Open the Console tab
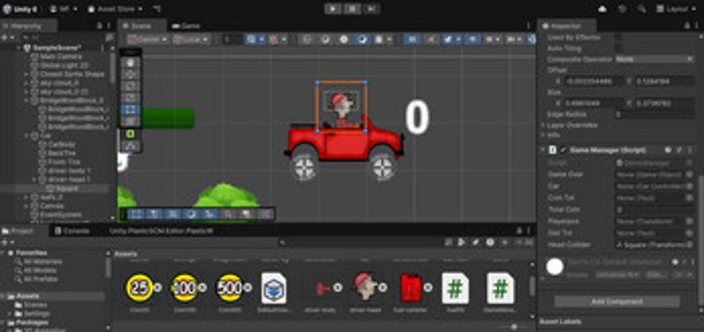The image size is (704, 332). (x=72, y=231)
